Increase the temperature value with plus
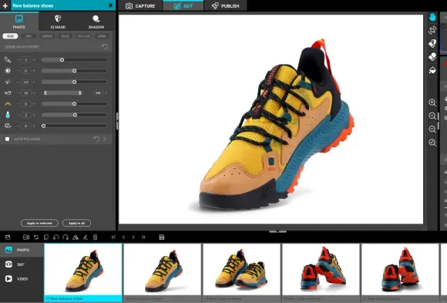This screenshot has width=447, height=303. tap(34, 115)
